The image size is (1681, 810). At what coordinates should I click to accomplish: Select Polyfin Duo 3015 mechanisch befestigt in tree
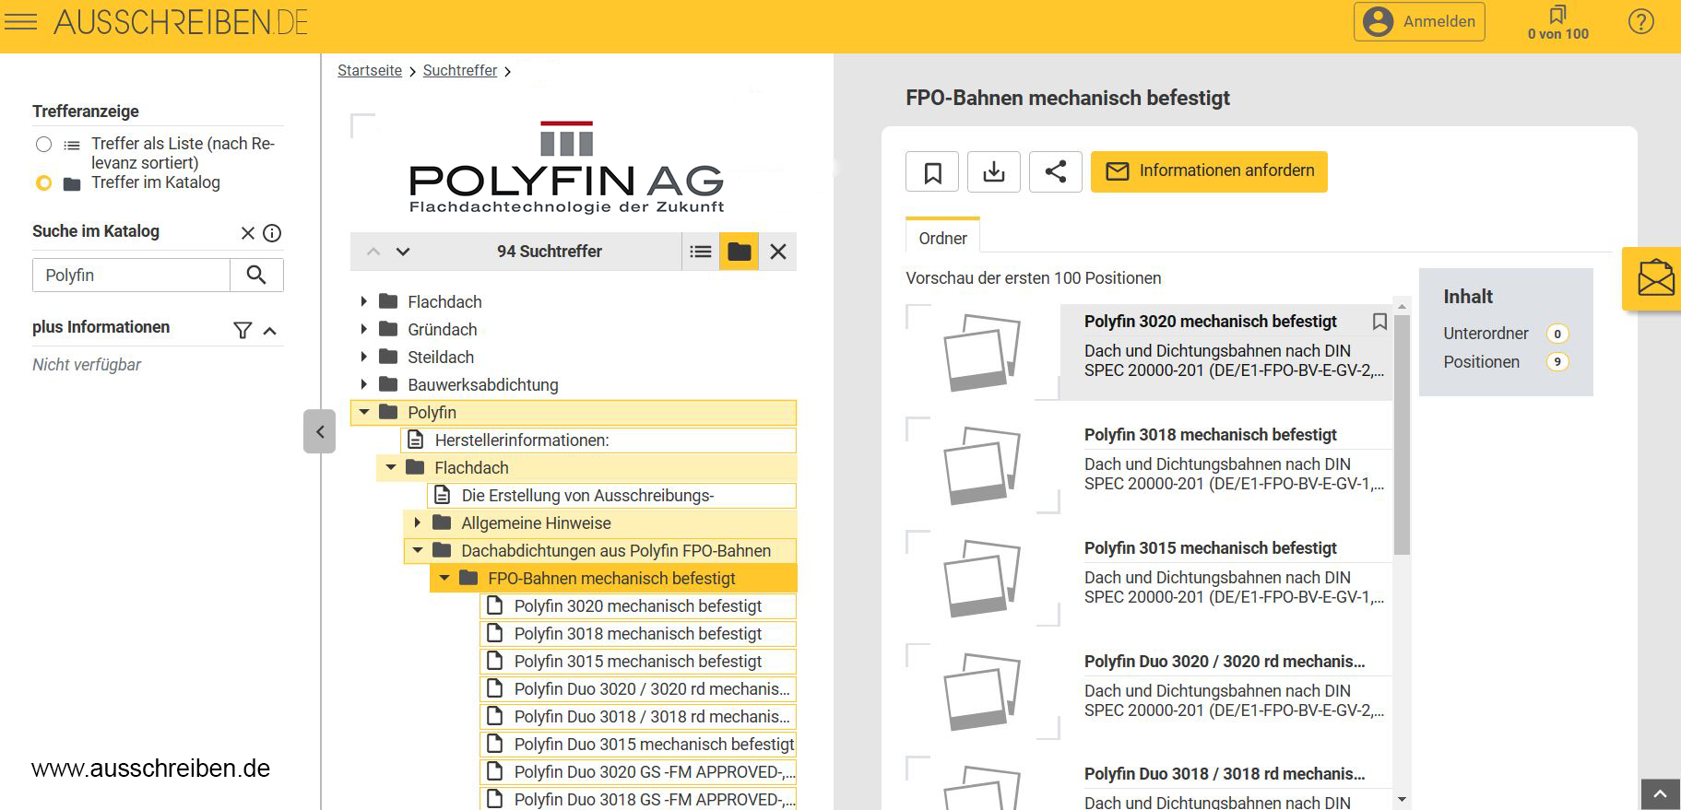tap(638, 745)
